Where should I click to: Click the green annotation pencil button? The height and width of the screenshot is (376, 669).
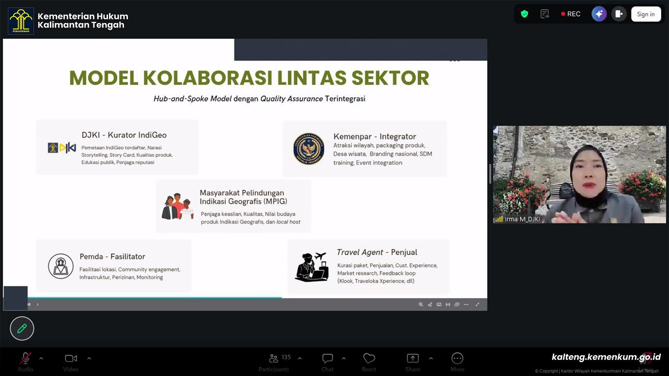click(22, 328)
